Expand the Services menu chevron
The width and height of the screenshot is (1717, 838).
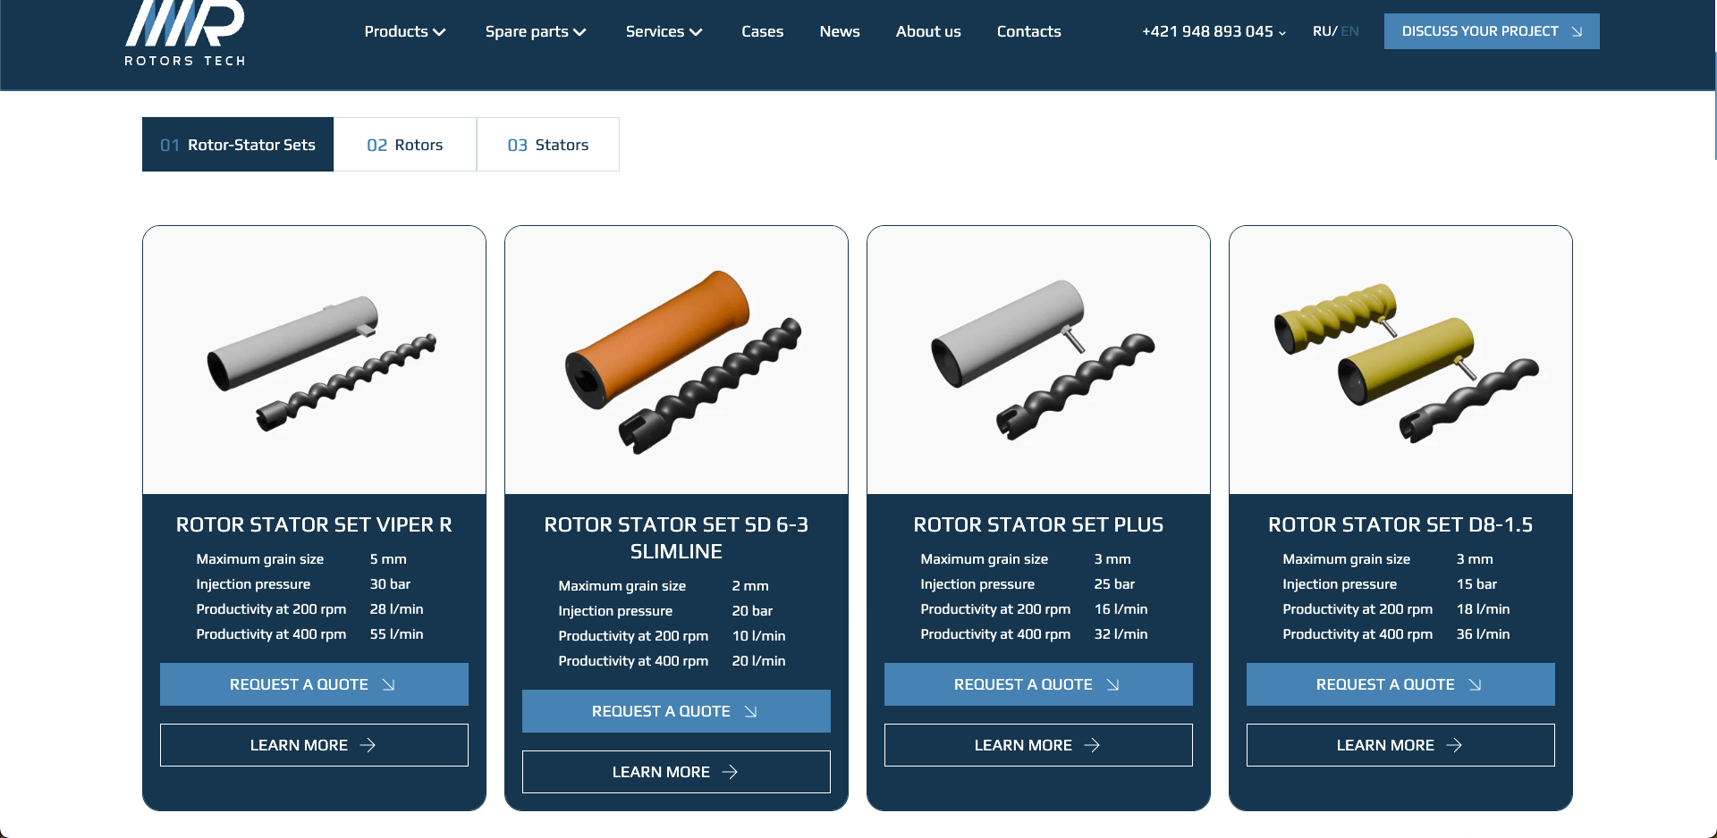click(696, 32)
